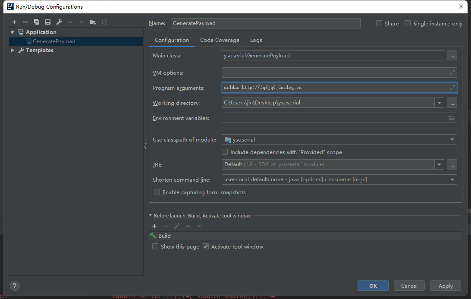The width and height of the screenshot is (471, 299).
Task: Switch to the Code Coverage tab
Action: coord(220,40)
